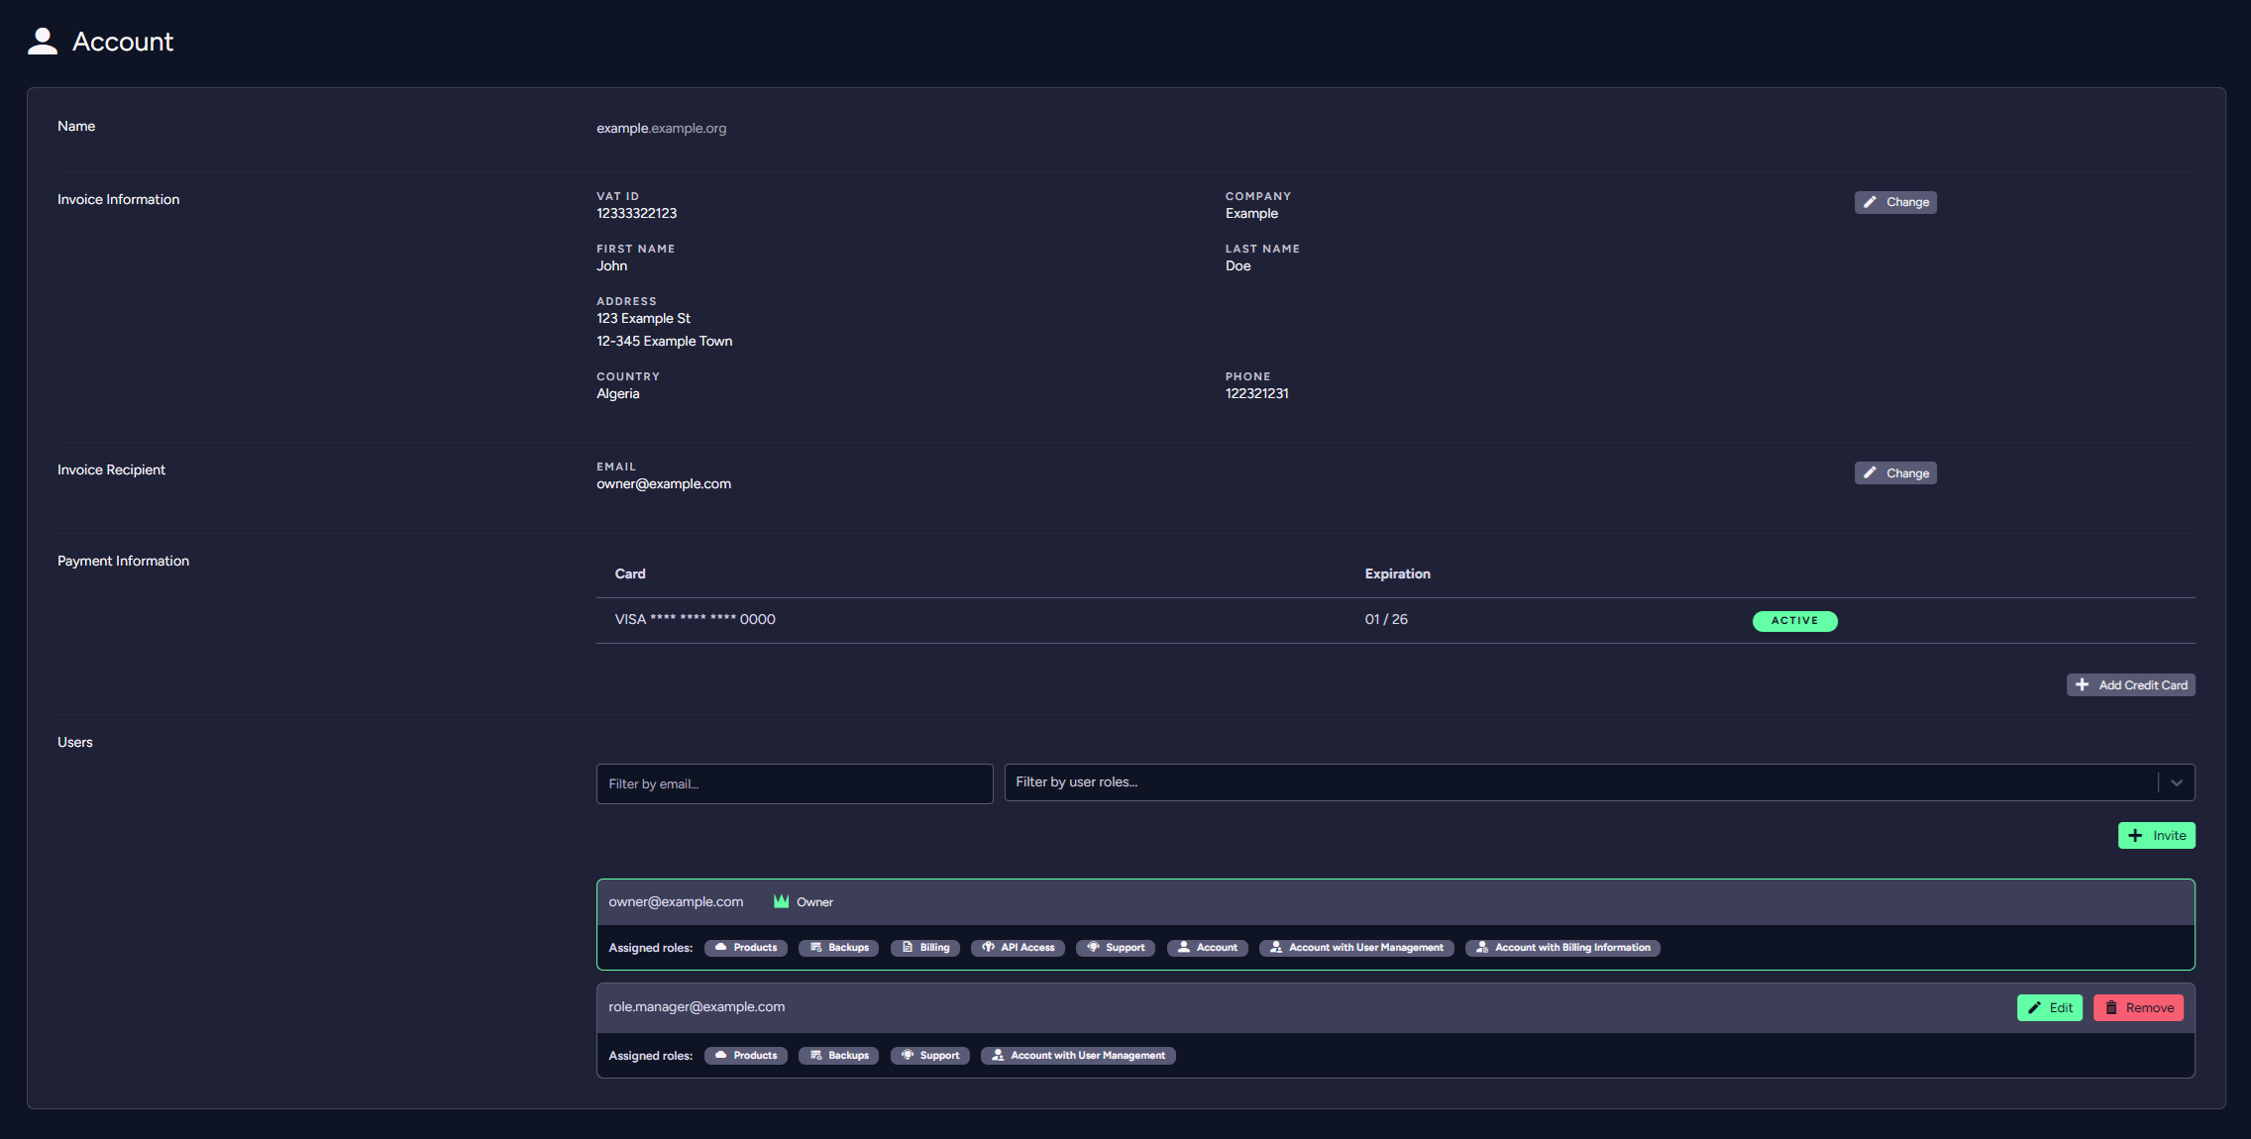Remove the role.manager@example.com user

point(2138,1008)
